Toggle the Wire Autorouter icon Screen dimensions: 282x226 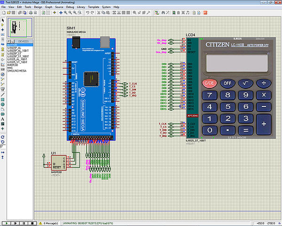tap(157, 13)
